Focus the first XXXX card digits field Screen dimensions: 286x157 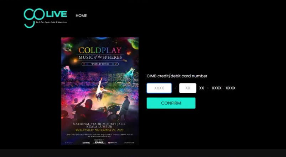[159, 88]
